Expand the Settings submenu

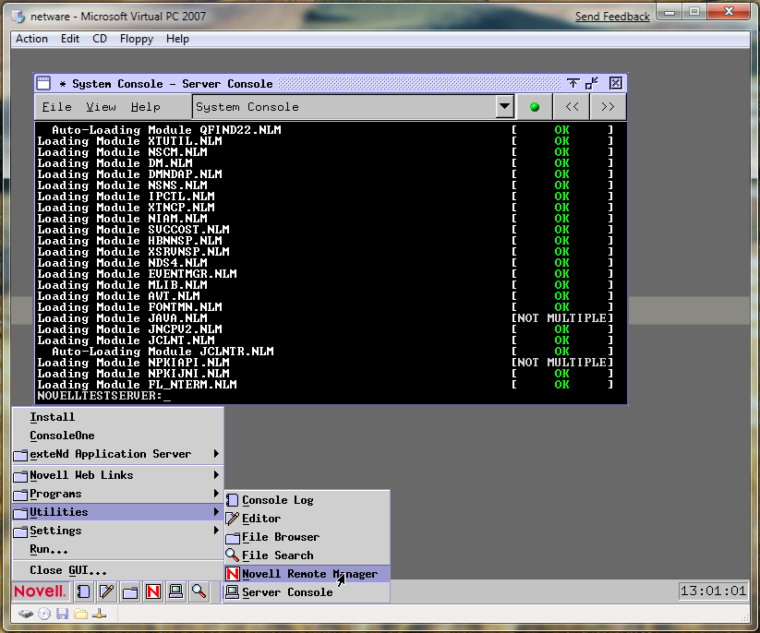click(x=118, y=531)
